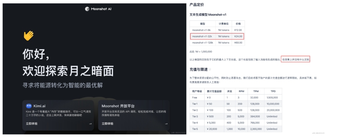Click the 在效果上并没有什么区别 sentence
This screenshot has width=355, height=138.
coord(295,59)
